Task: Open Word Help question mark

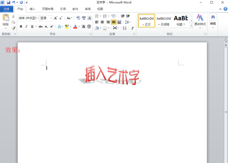Action: (x=225, y=9)
